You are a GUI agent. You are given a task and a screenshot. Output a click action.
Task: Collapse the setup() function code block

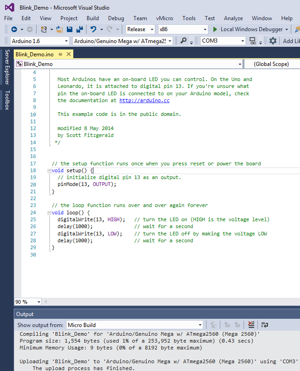49,170
